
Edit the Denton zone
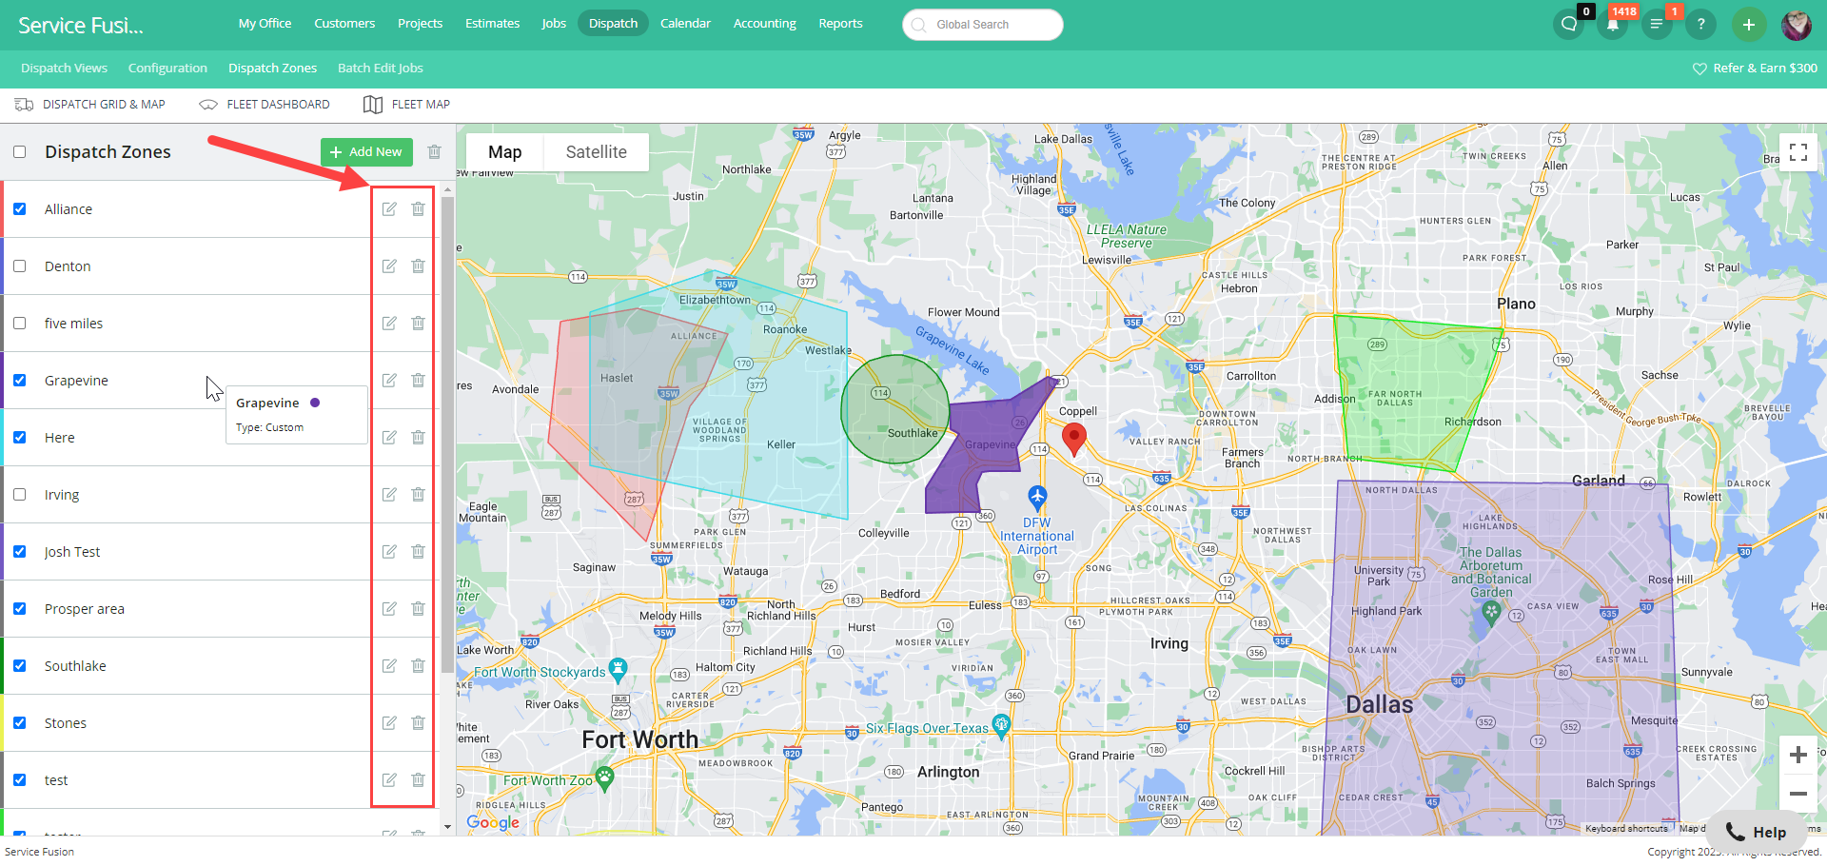tap(389, 266)
